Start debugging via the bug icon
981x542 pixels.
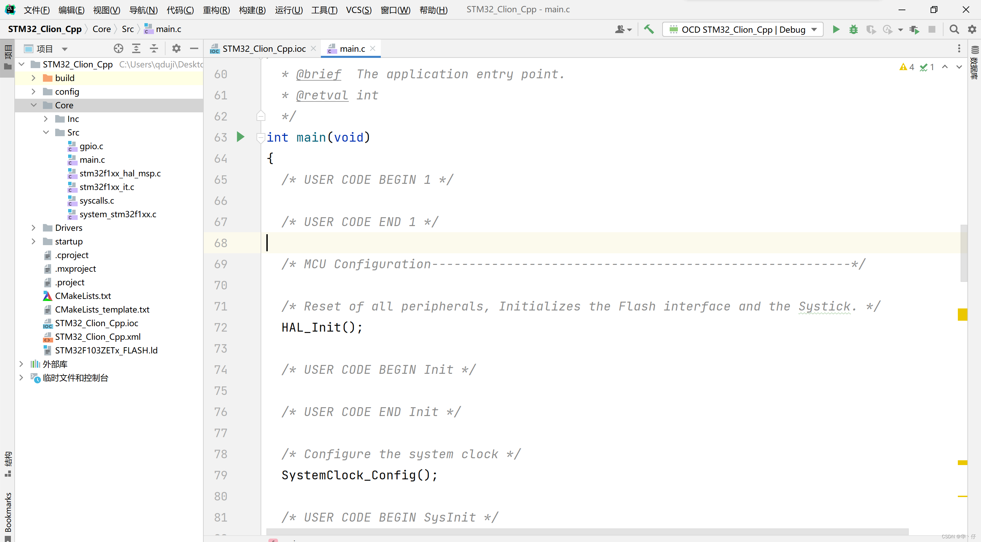853,29
